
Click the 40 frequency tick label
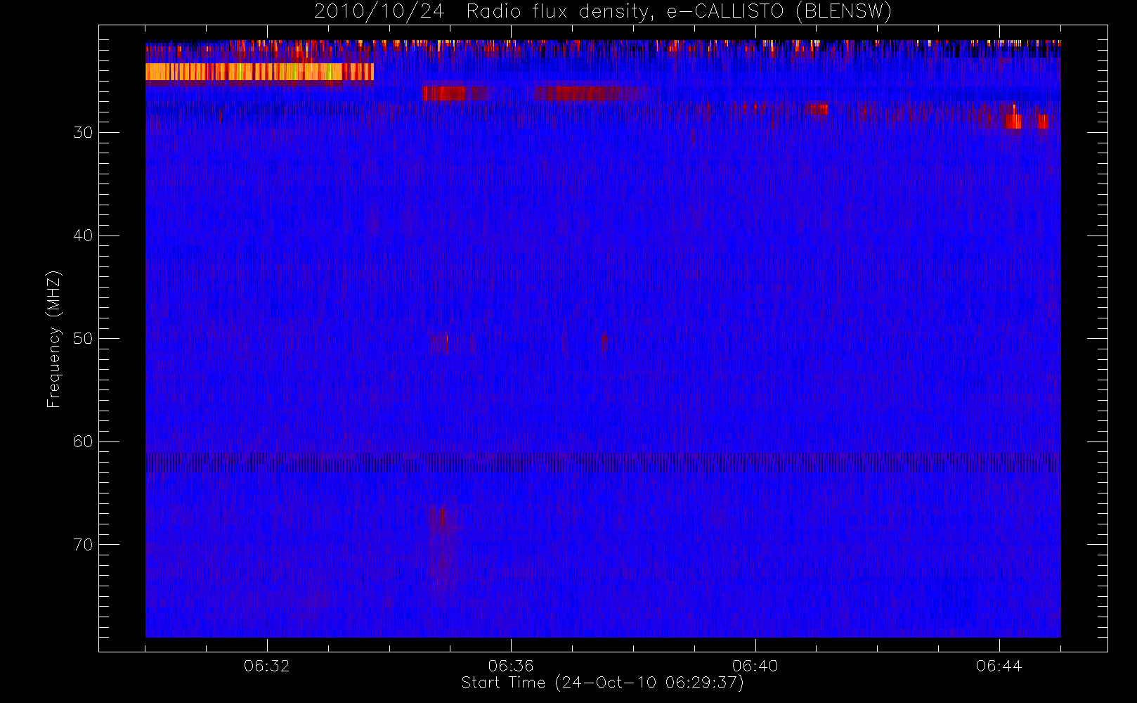83,236
